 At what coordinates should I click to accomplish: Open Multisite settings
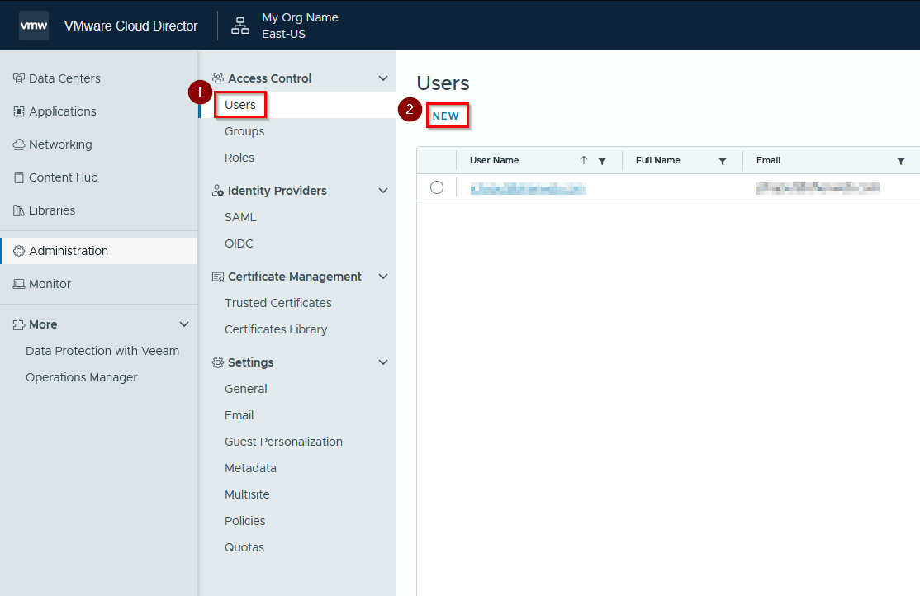pyautogui.click(x=247, y=494)
